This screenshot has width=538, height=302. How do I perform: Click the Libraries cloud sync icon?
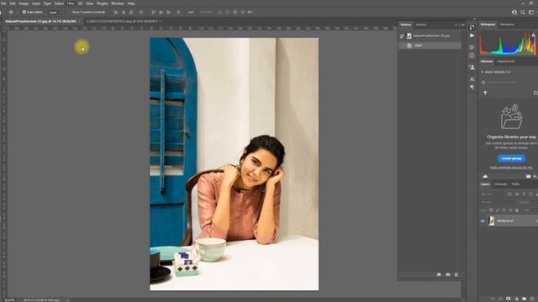click(485, 176)
